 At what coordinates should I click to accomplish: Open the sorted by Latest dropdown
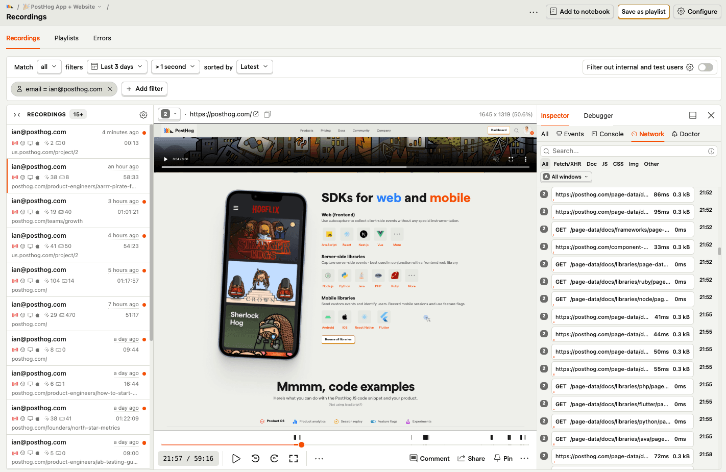coord(254,67)
